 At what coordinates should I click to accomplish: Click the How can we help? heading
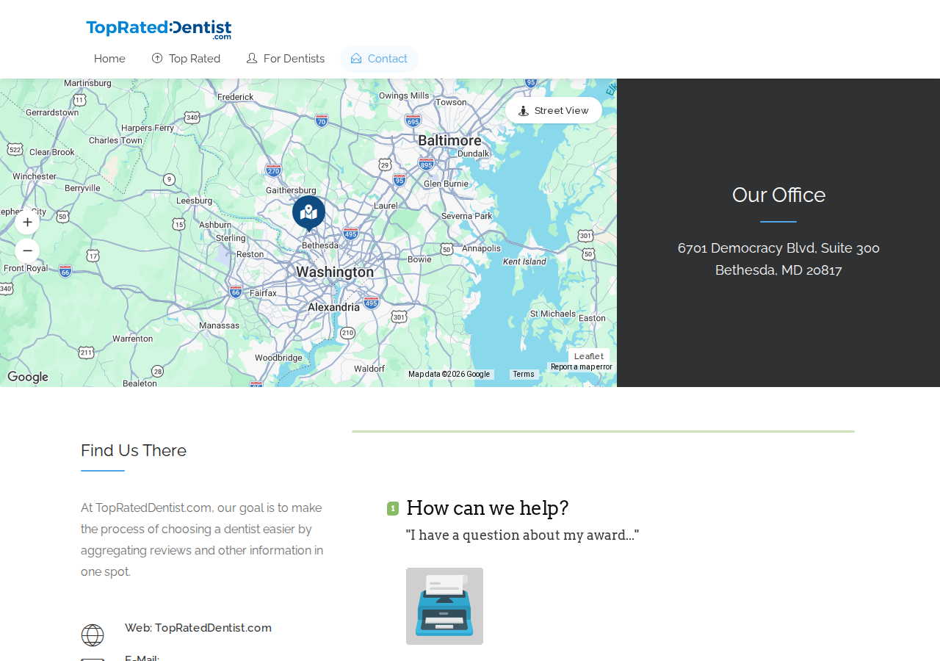tap(488, 508)
